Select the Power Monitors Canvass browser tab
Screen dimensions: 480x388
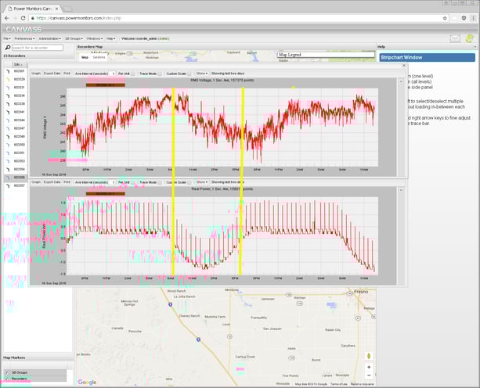click(33, 9)
